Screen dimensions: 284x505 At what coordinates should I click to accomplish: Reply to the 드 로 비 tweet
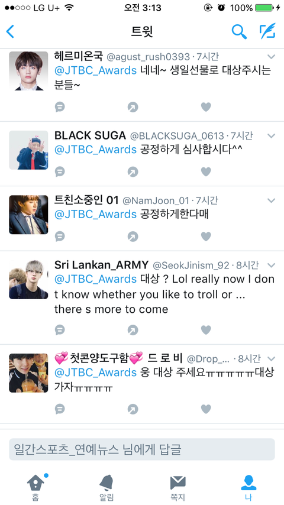coord(60,409)
